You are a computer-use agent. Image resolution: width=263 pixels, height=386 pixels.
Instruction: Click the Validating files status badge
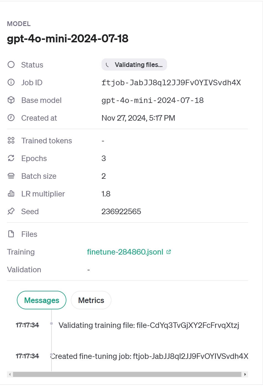(x=134, y=64)
